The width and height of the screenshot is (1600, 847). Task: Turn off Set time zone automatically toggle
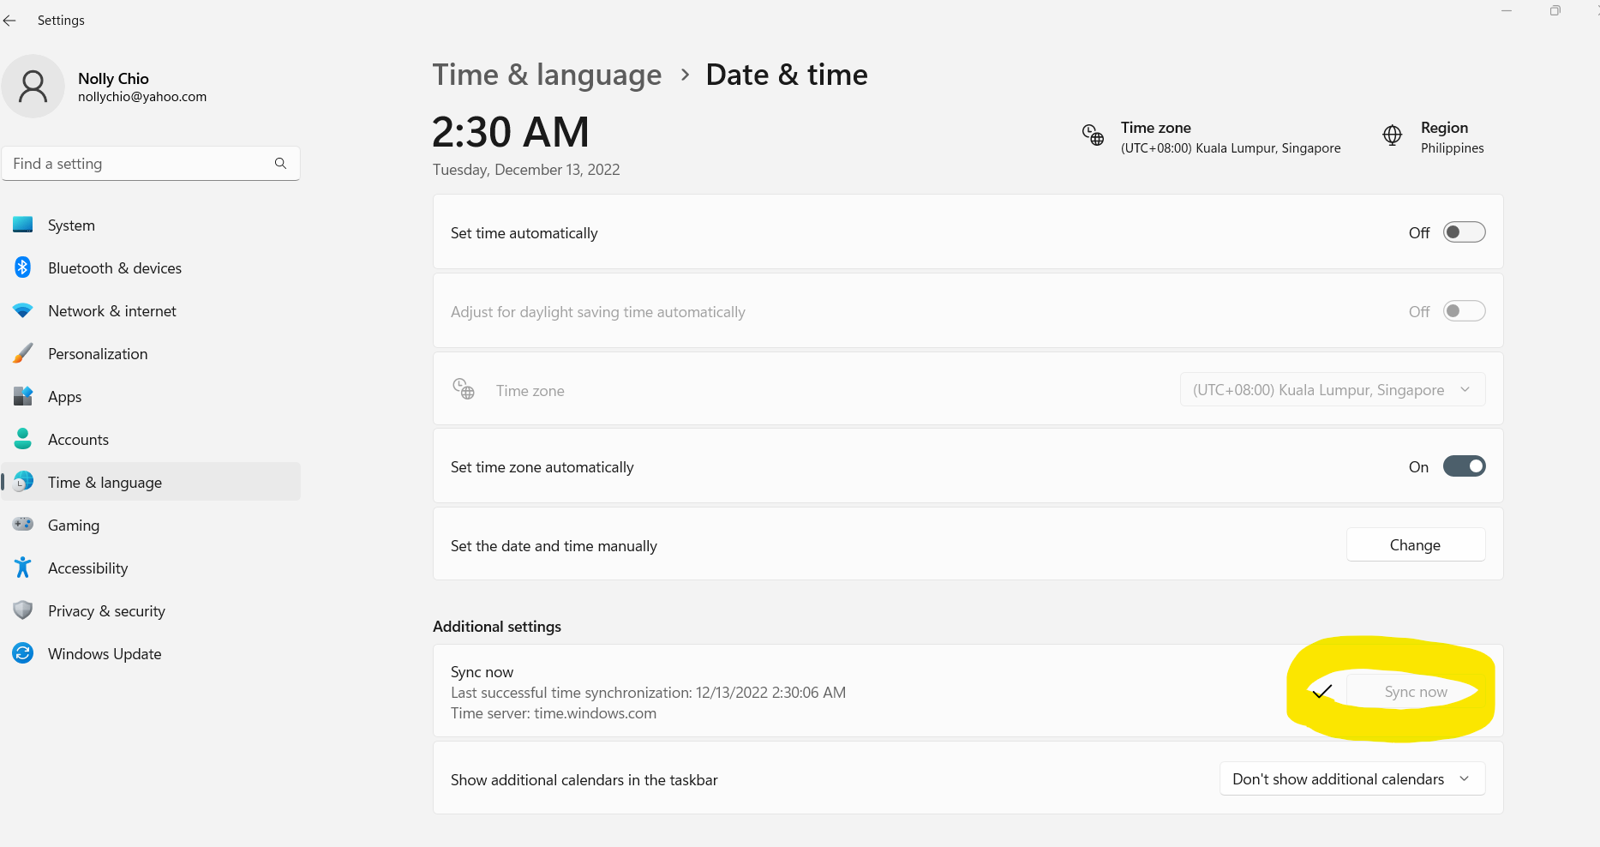click(x=1464, y=466)
